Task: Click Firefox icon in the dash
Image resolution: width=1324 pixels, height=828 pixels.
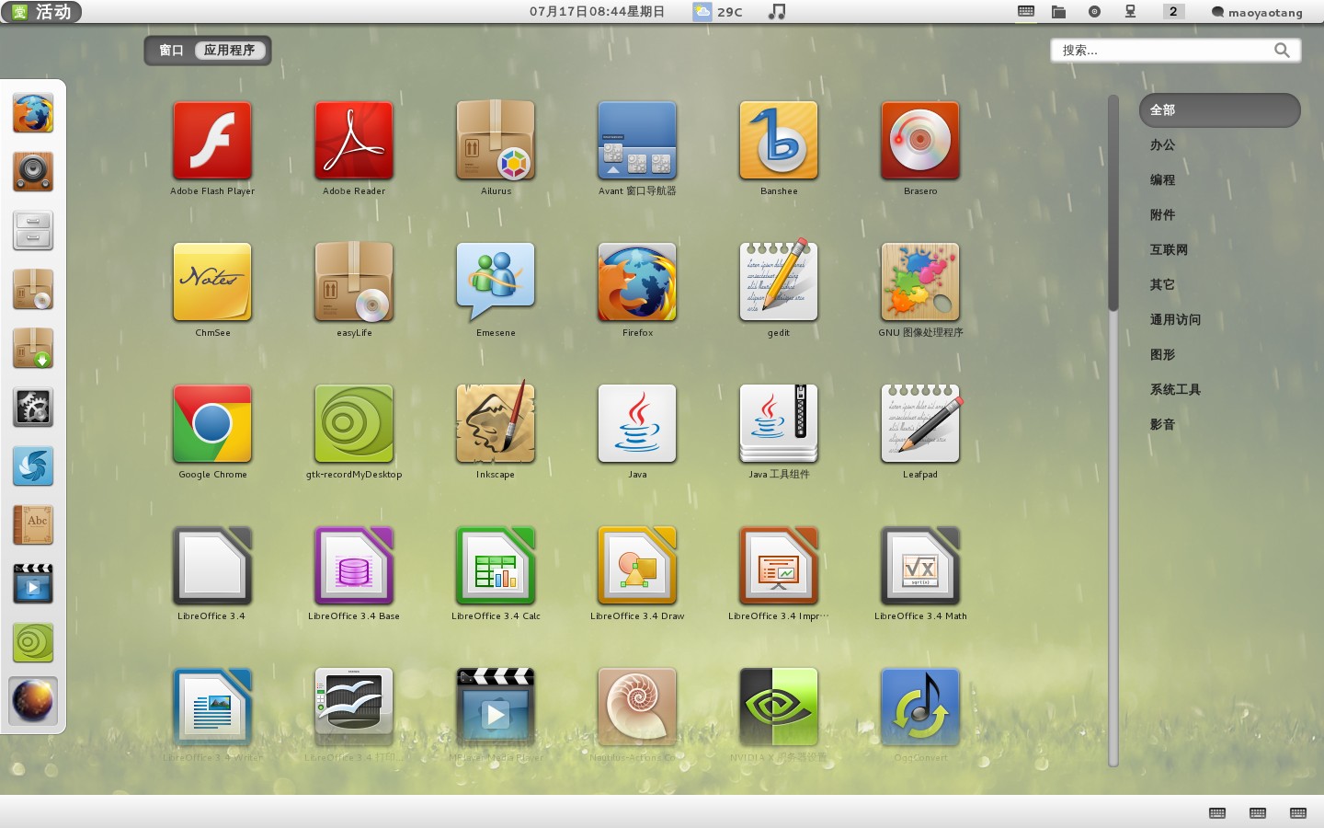Action: point(33,113)
